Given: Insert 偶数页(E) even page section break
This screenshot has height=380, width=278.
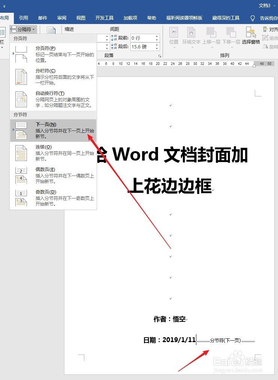Looking at the screenshot, I should [53, 175].
